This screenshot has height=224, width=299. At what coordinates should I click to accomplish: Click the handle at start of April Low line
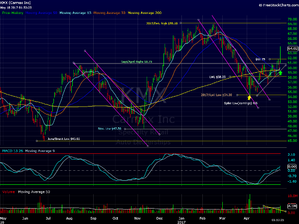point(237,95)
